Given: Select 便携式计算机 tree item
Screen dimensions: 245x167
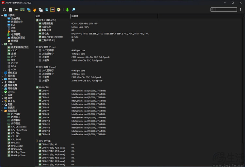Looking at the screenshot, I should [x=18, y=38].
